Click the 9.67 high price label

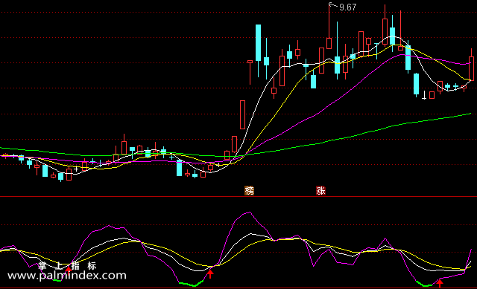click(x=347, y=7)
